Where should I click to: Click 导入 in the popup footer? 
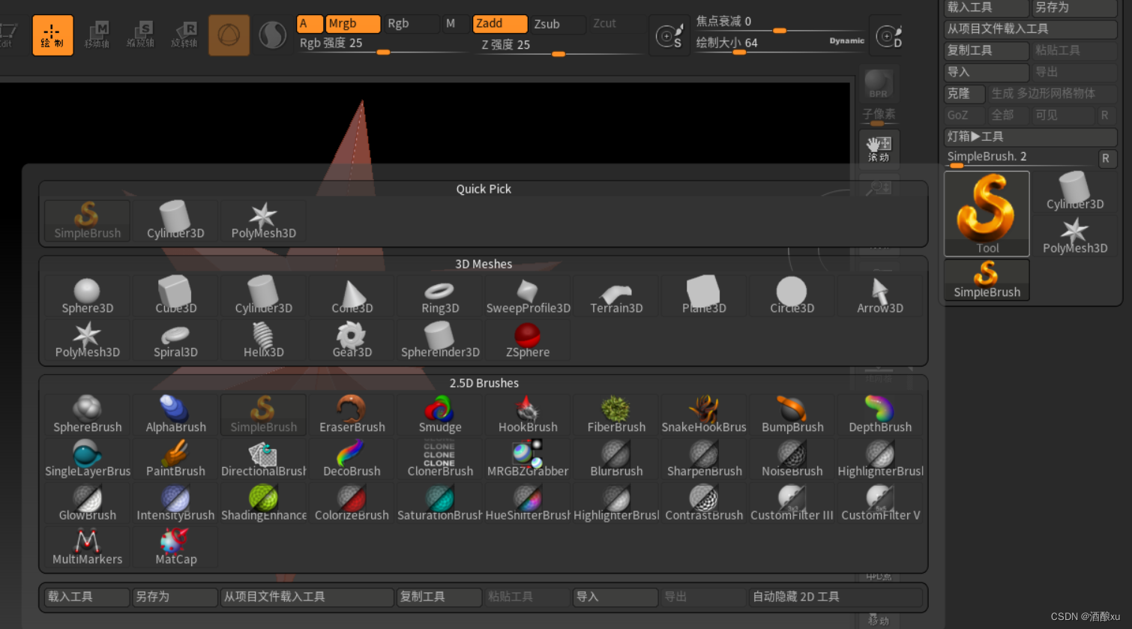(x=616, y=598)
